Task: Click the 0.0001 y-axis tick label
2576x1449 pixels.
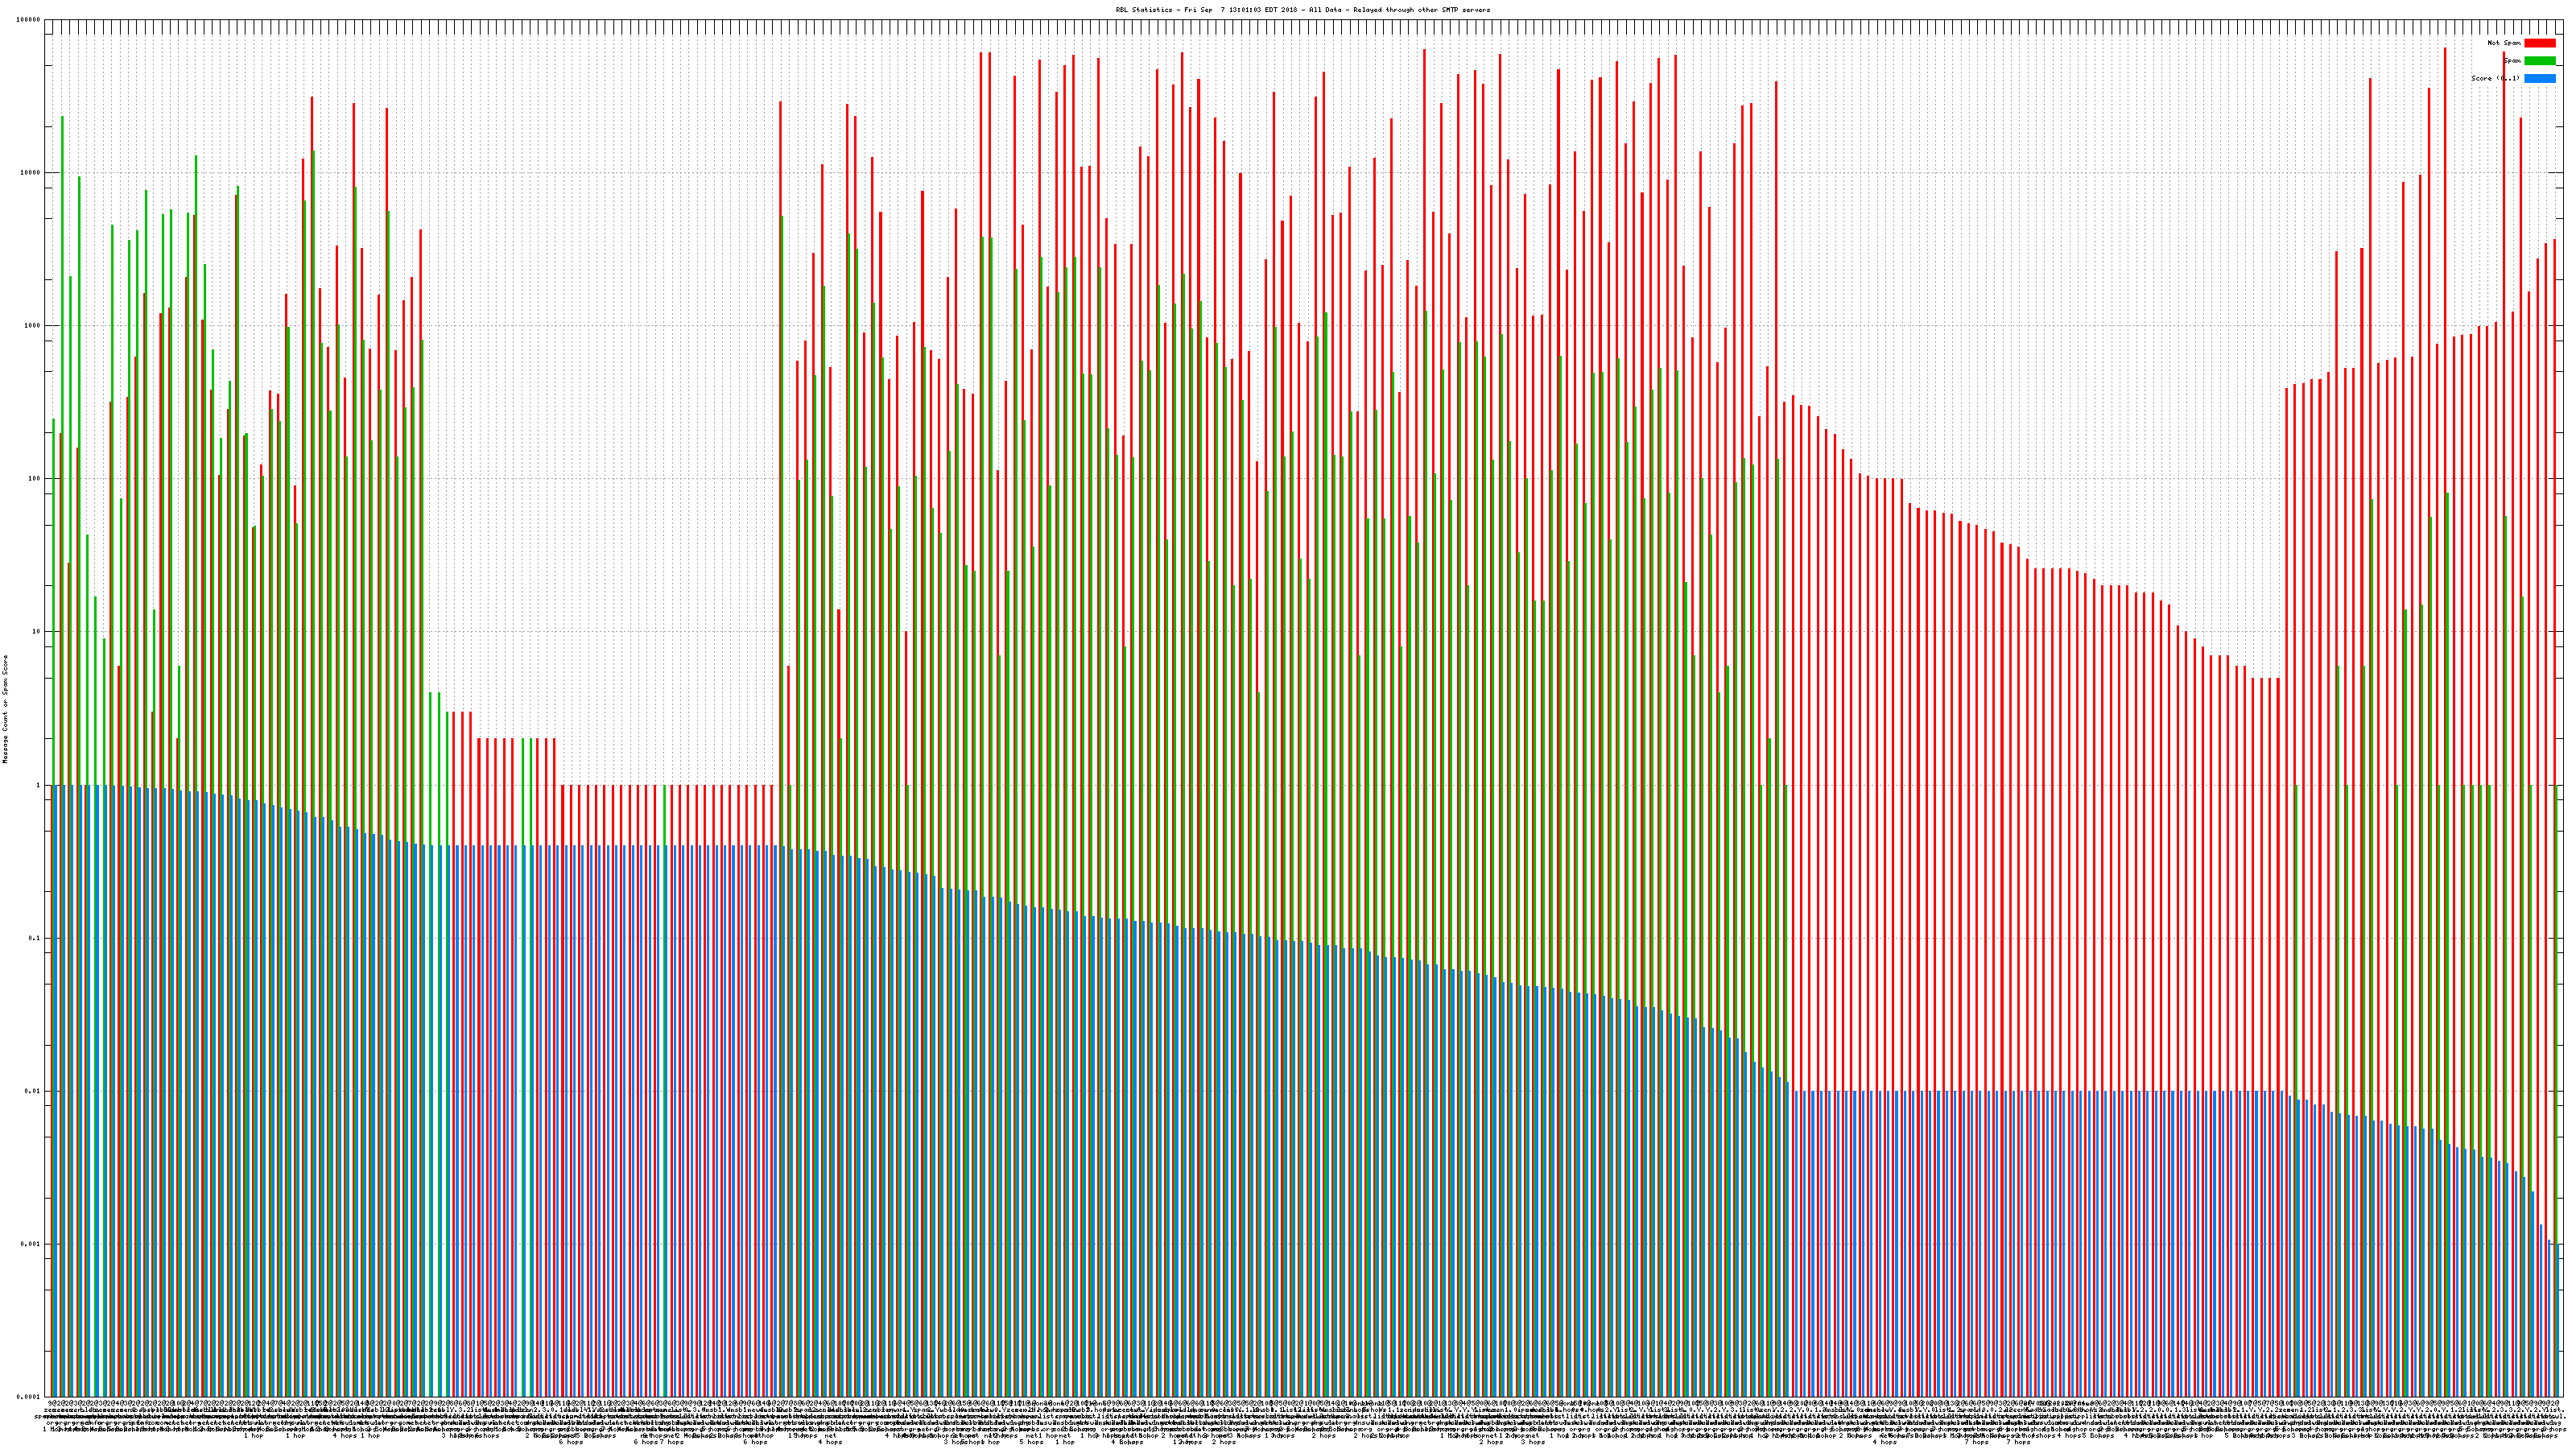Action: tap(29, 1397)
